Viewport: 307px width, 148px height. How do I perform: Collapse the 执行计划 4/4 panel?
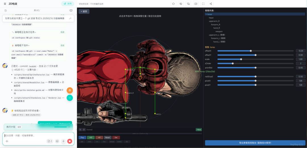(69, 127)
